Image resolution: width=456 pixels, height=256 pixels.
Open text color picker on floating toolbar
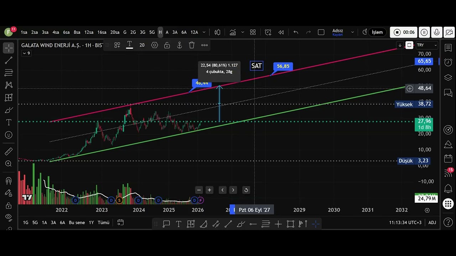[129, 45]
